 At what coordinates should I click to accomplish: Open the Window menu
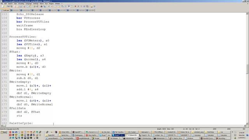(58, 3)
